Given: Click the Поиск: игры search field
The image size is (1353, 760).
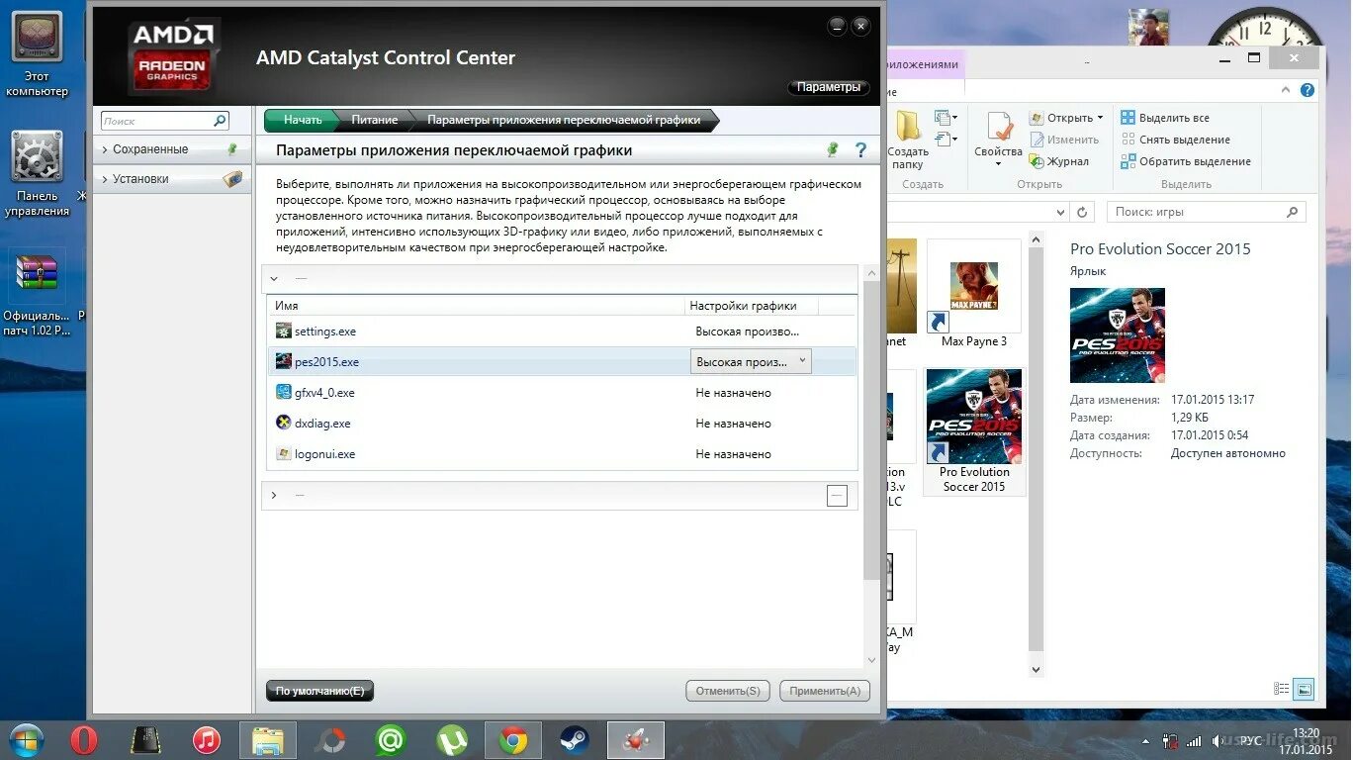Looking at the screenshot, I should pos(1207,212).
